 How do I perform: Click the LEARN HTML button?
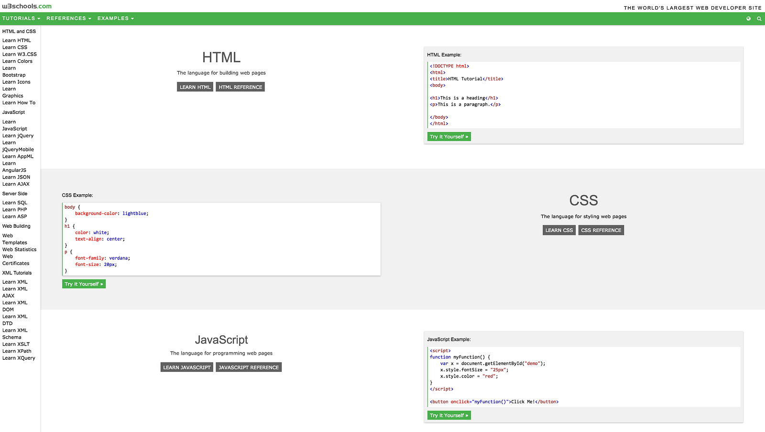coord(195,87)
